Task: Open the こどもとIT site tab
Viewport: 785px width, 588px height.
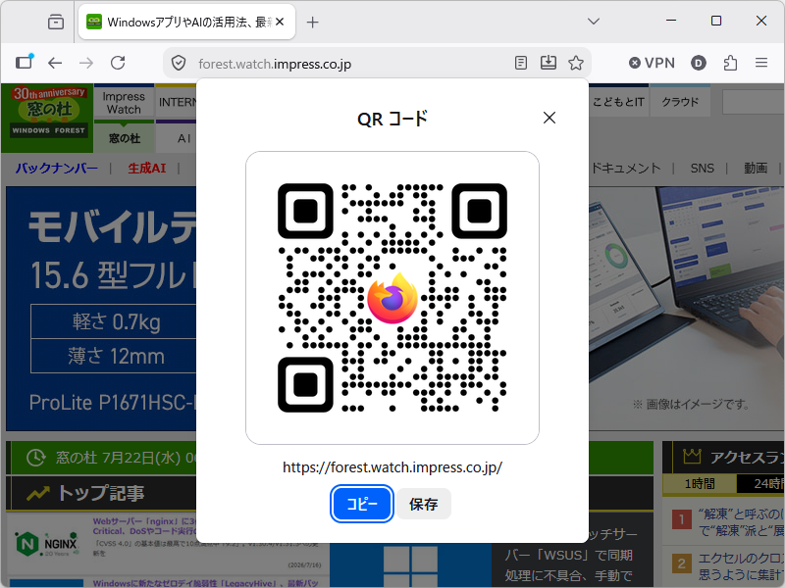Action: (619, 102)
